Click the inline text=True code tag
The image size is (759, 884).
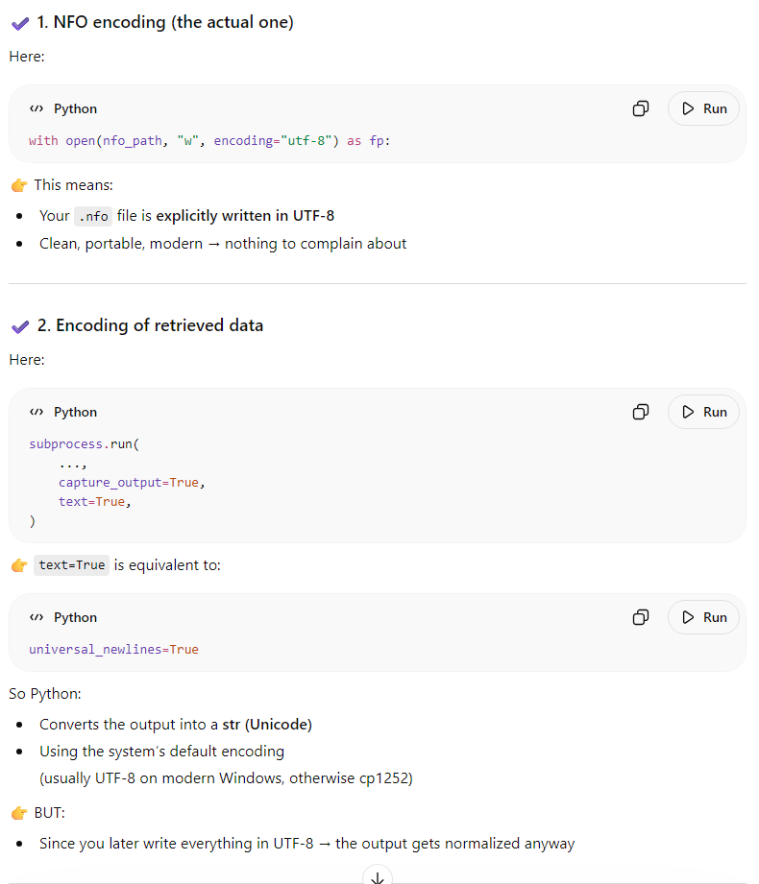(72, 565)
